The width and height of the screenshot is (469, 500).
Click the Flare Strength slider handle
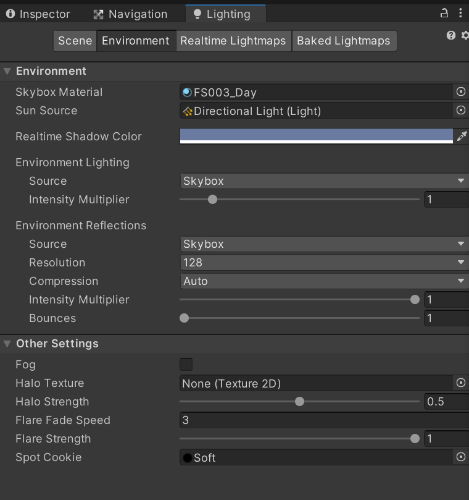(415, 438)
